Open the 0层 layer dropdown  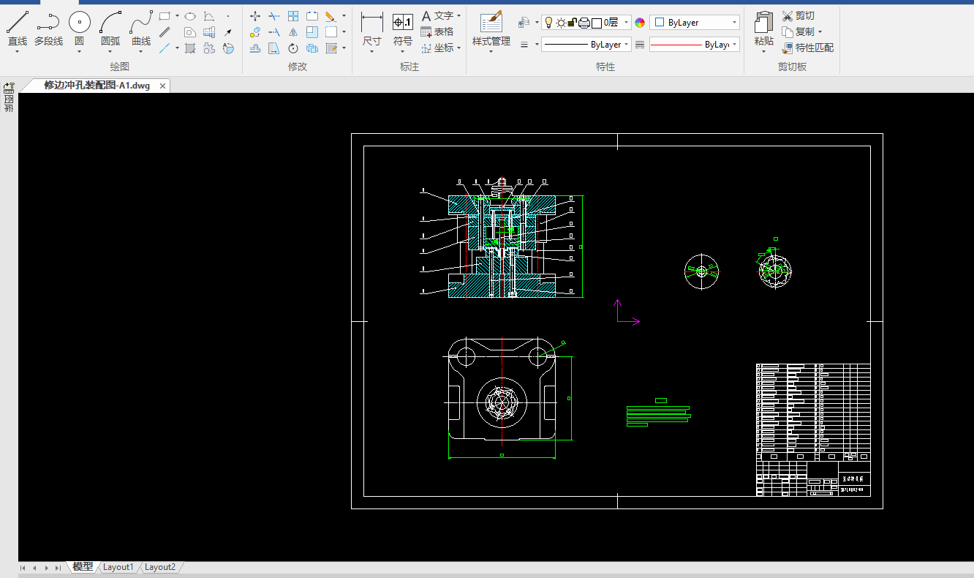tap(627, 23)
